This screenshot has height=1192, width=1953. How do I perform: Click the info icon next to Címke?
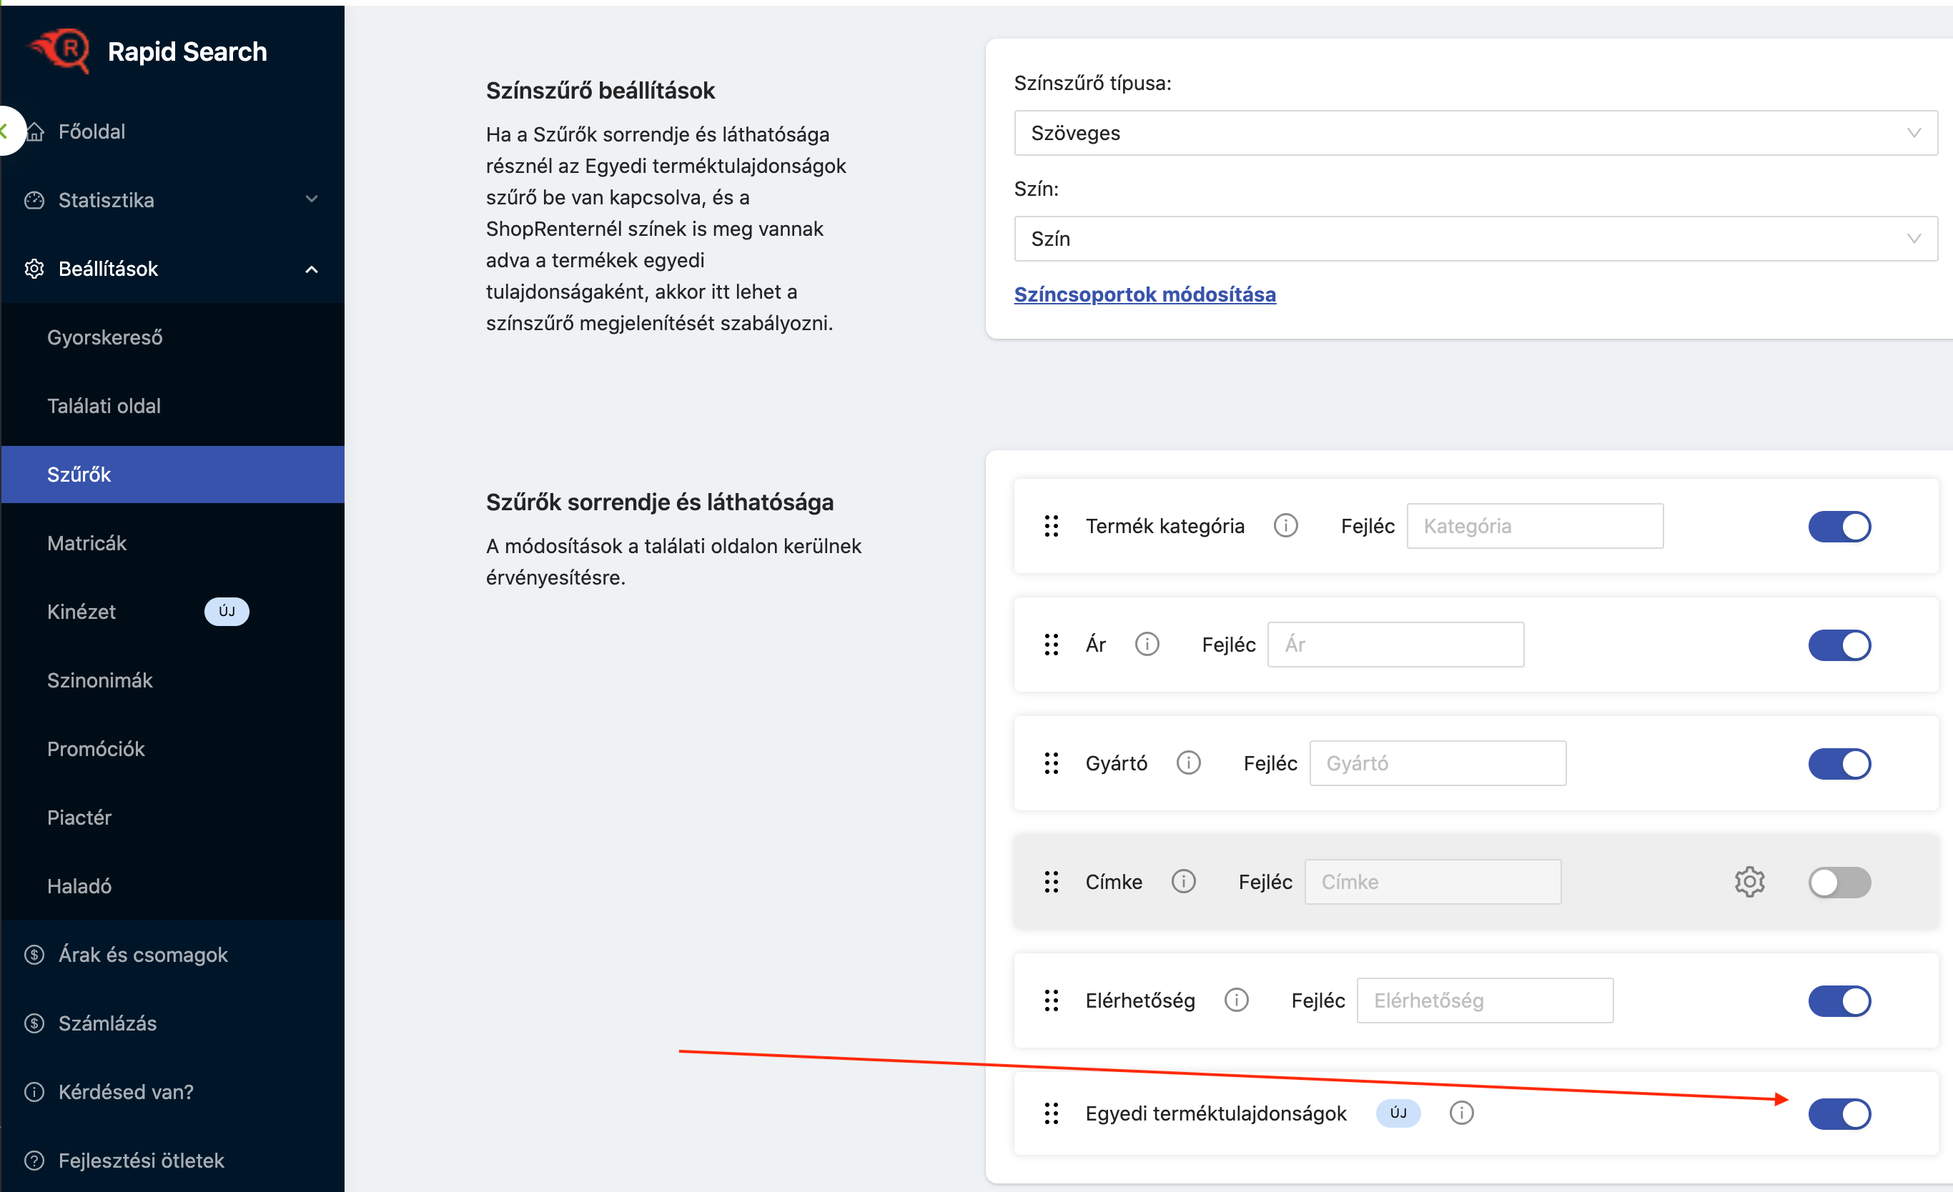tap(1182, 881)
